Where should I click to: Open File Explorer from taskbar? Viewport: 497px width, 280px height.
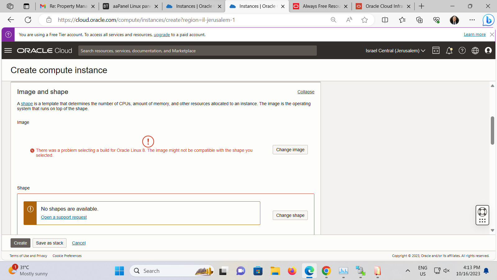(275, 271)
